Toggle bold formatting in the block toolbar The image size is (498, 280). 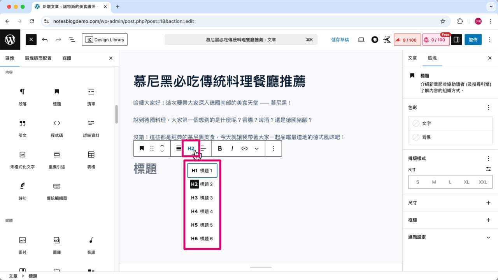[220, 148]
